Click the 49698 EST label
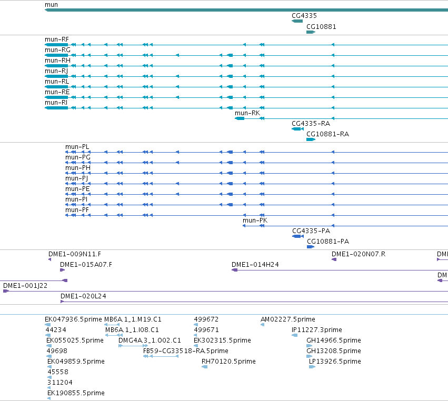Viewport: 448px width, 401px height. coord(57,351)
